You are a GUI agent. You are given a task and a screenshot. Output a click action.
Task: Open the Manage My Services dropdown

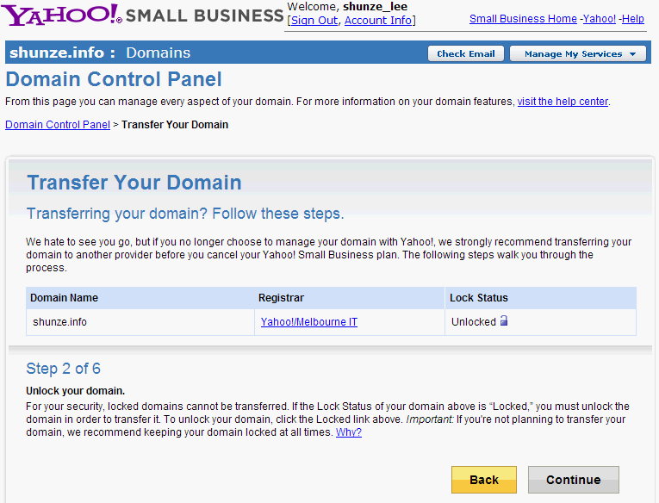(578, 53)
